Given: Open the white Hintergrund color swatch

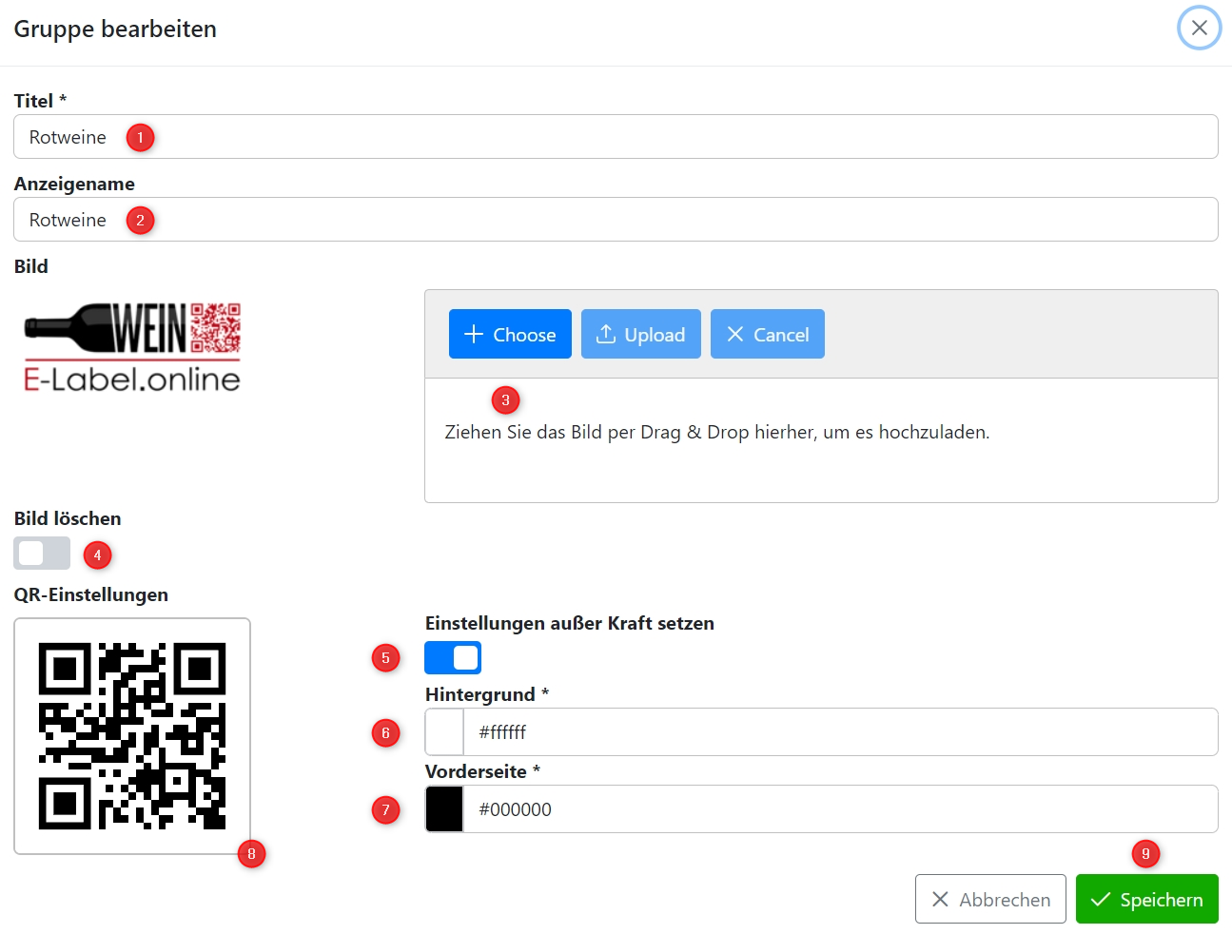Looking at the screenshot, I should point(444,732).
